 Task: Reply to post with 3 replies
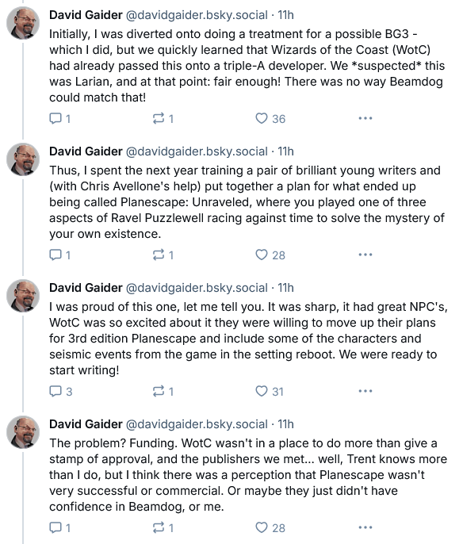coord(61,392)
